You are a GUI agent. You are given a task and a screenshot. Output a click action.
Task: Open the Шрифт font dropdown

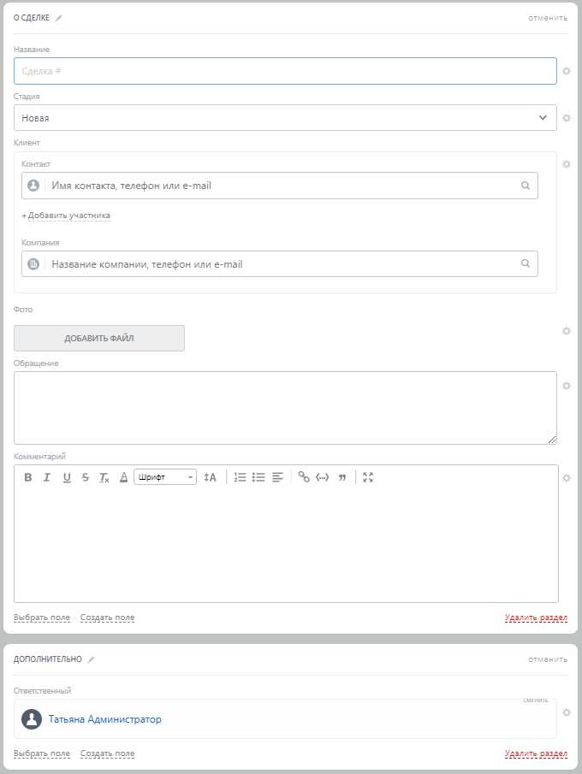click(x=165, y=477)
